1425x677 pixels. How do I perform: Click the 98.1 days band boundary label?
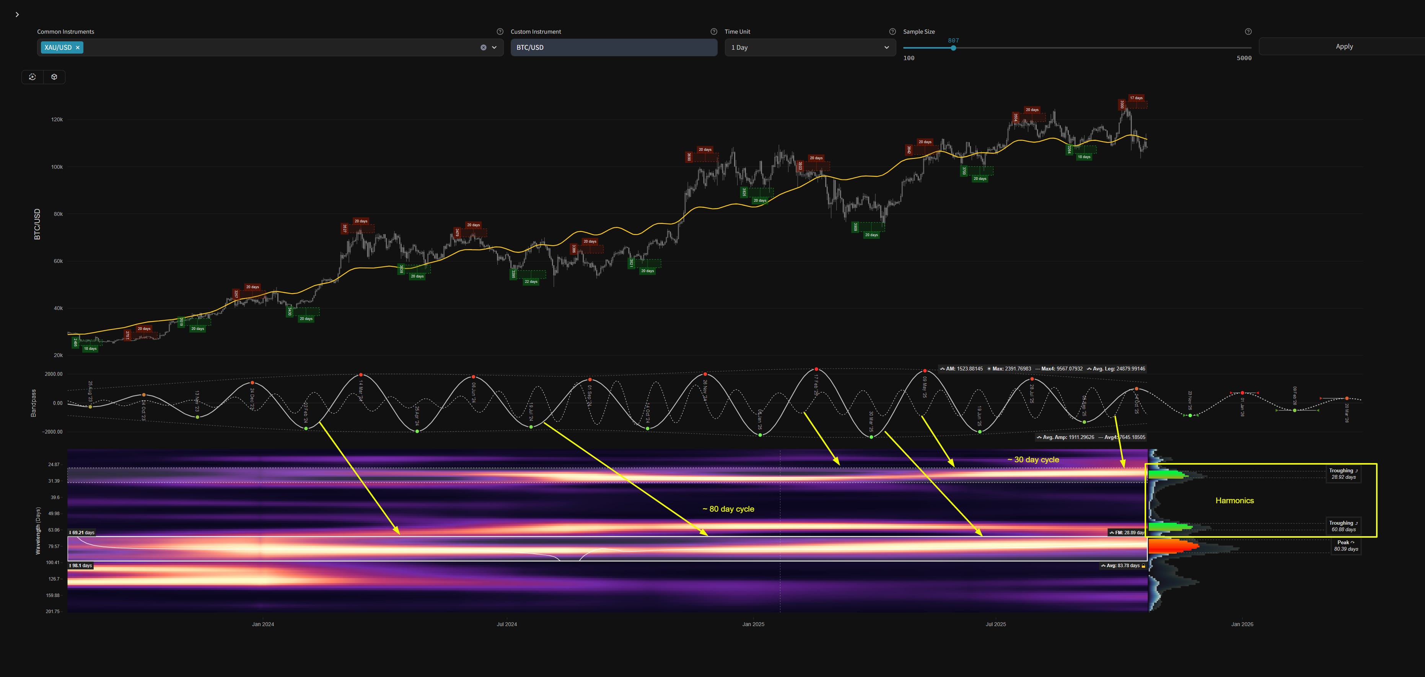[81, 566]
